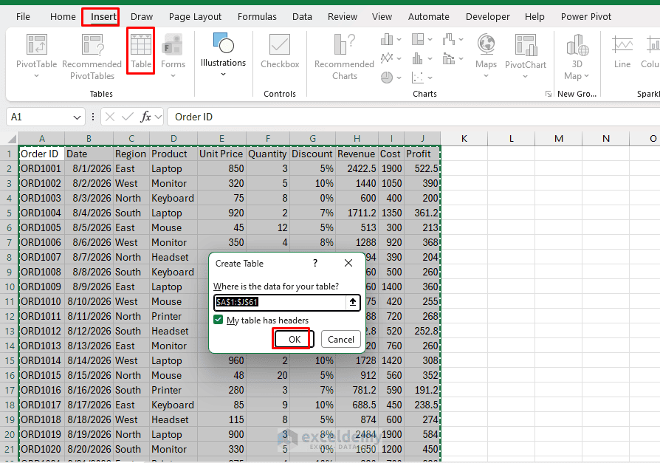
Task: Confirm the formula bar entry
Action: point(128,117)
